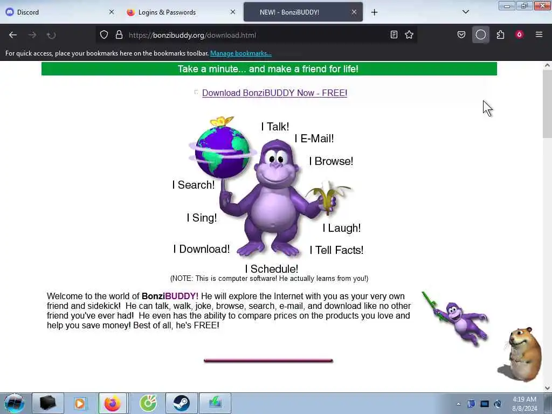Open the Firefox hamburger application menu
552x414 pixels.
point(539,34)
